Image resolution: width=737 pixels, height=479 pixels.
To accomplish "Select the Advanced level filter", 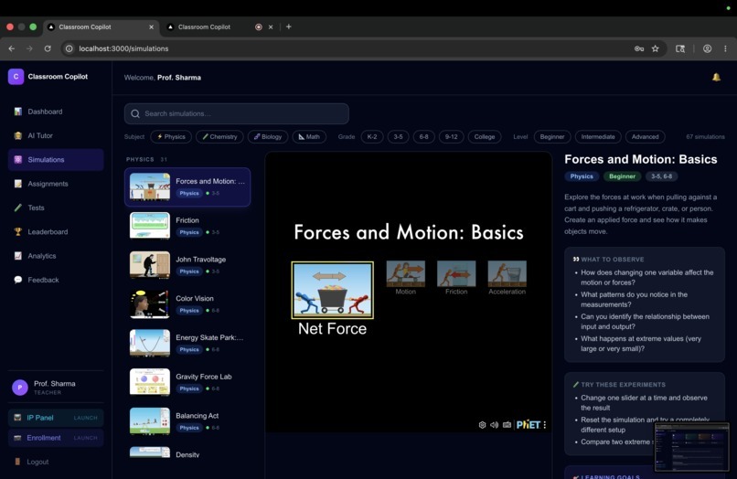I will [645, 137].
